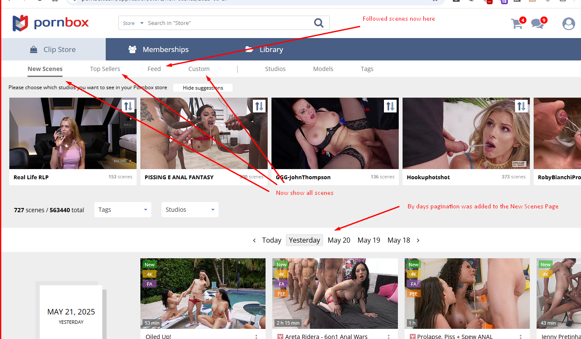This screenshot has height=339, width=581.
Task: Expand the Studios filter dropdown
Action: click(x=190, y=210)
